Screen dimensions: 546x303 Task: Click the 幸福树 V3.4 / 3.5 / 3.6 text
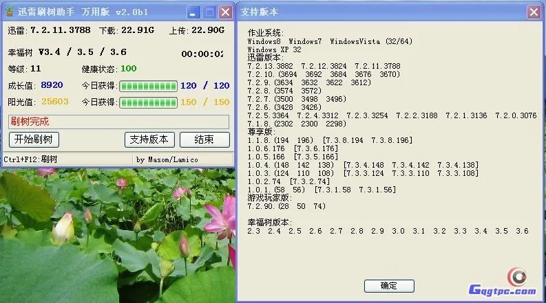point(67,52)
